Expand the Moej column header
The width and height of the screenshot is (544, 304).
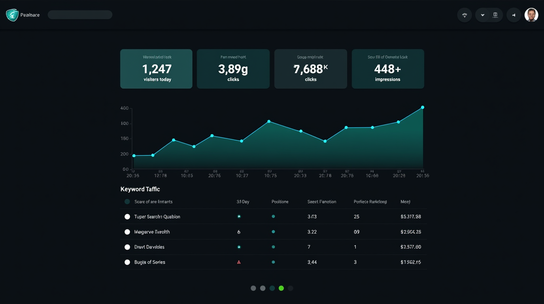[405, 201]
